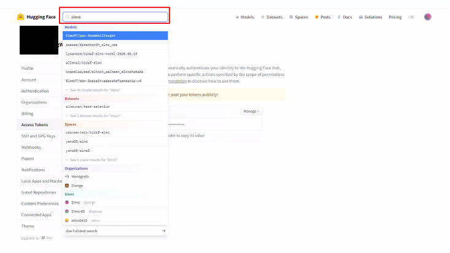Expand the more navigation menu icon

tap(411, 17)
